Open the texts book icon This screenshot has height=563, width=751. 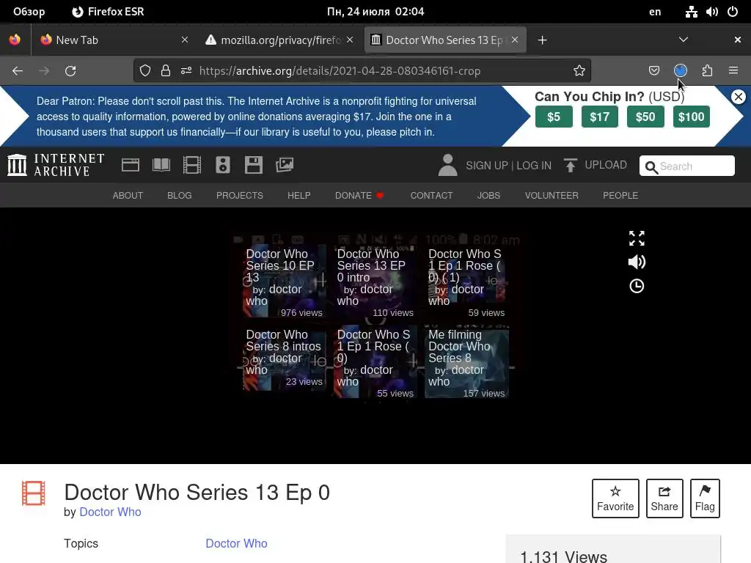pyautogui.click(x=161, y=165)
